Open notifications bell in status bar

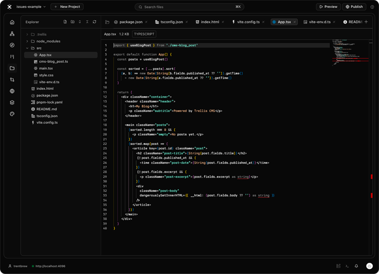(x=356, y=266)
